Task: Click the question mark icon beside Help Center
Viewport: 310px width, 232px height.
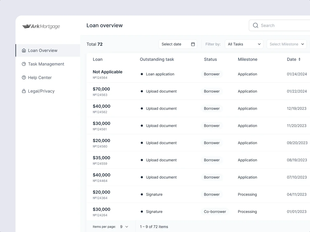Action: click(24, 78)
